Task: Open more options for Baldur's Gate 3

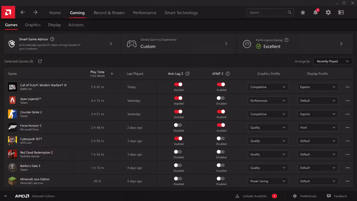Action: point(347,168)
